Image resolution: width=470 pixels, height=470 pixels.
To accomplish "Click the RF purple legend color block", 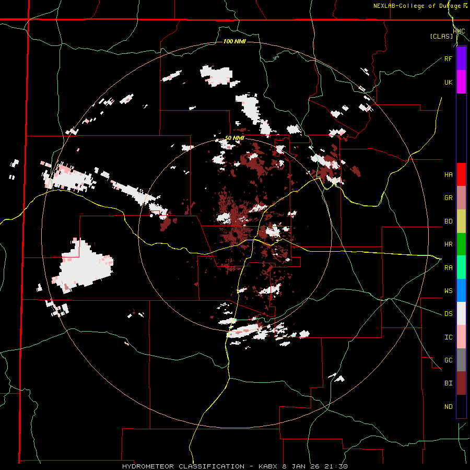I will [x=461, y=58].
